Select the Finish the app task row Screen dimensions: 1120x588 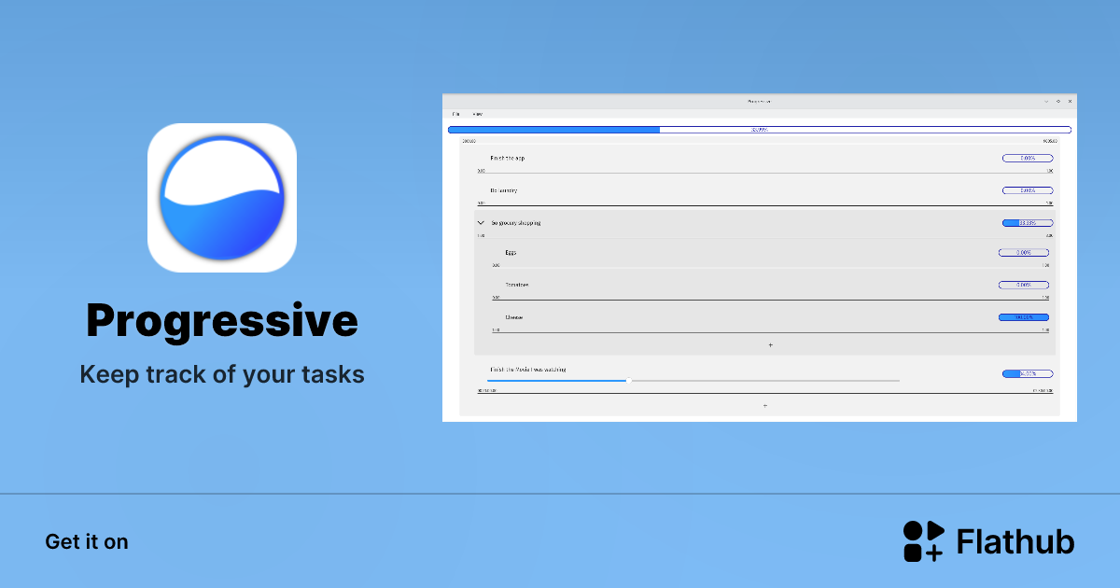click(x=509, y=158)
